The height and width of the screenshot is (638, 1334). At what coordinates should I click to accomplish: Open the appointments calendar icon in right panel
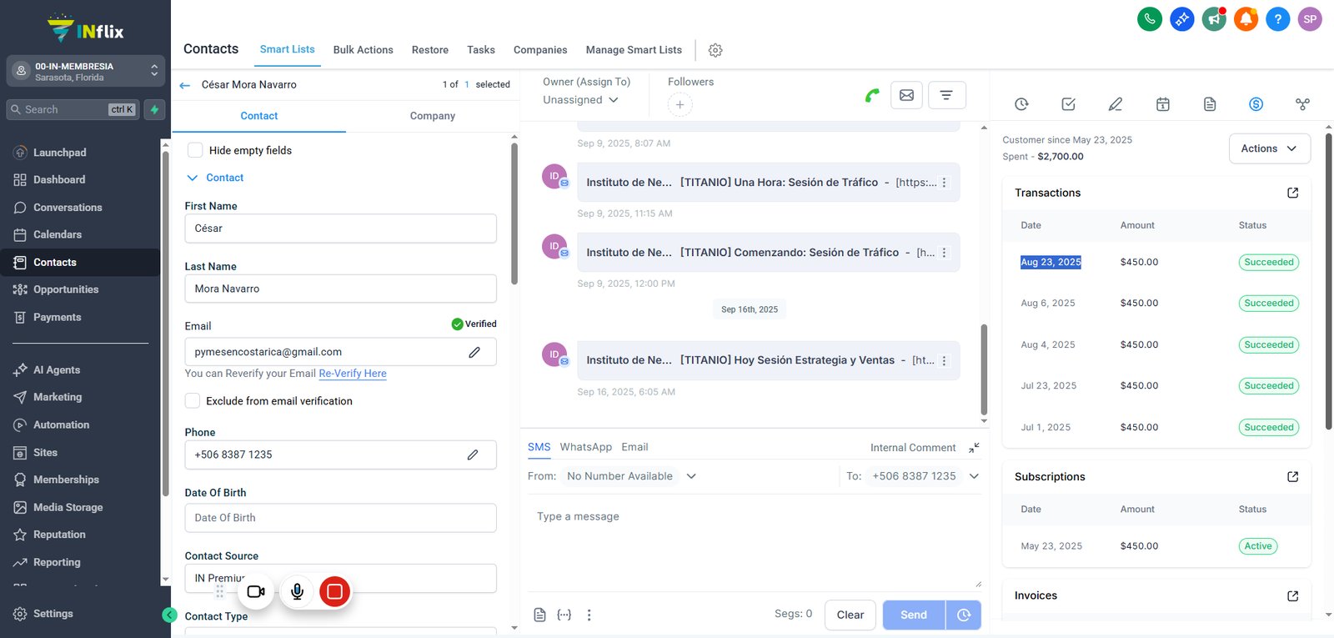click(1163, 104)
